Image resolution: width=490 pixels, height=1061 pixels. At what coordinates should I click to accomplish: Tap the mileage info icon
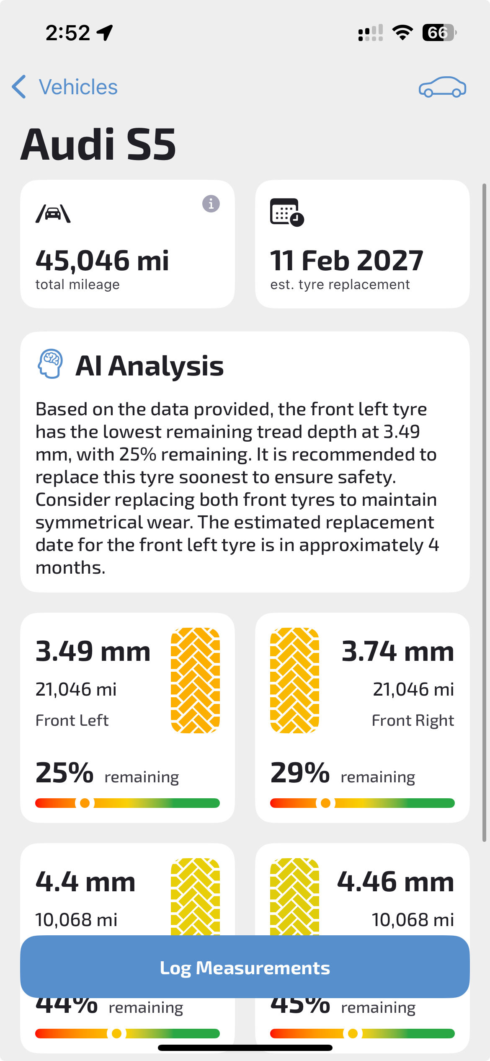tap(211, 204)
